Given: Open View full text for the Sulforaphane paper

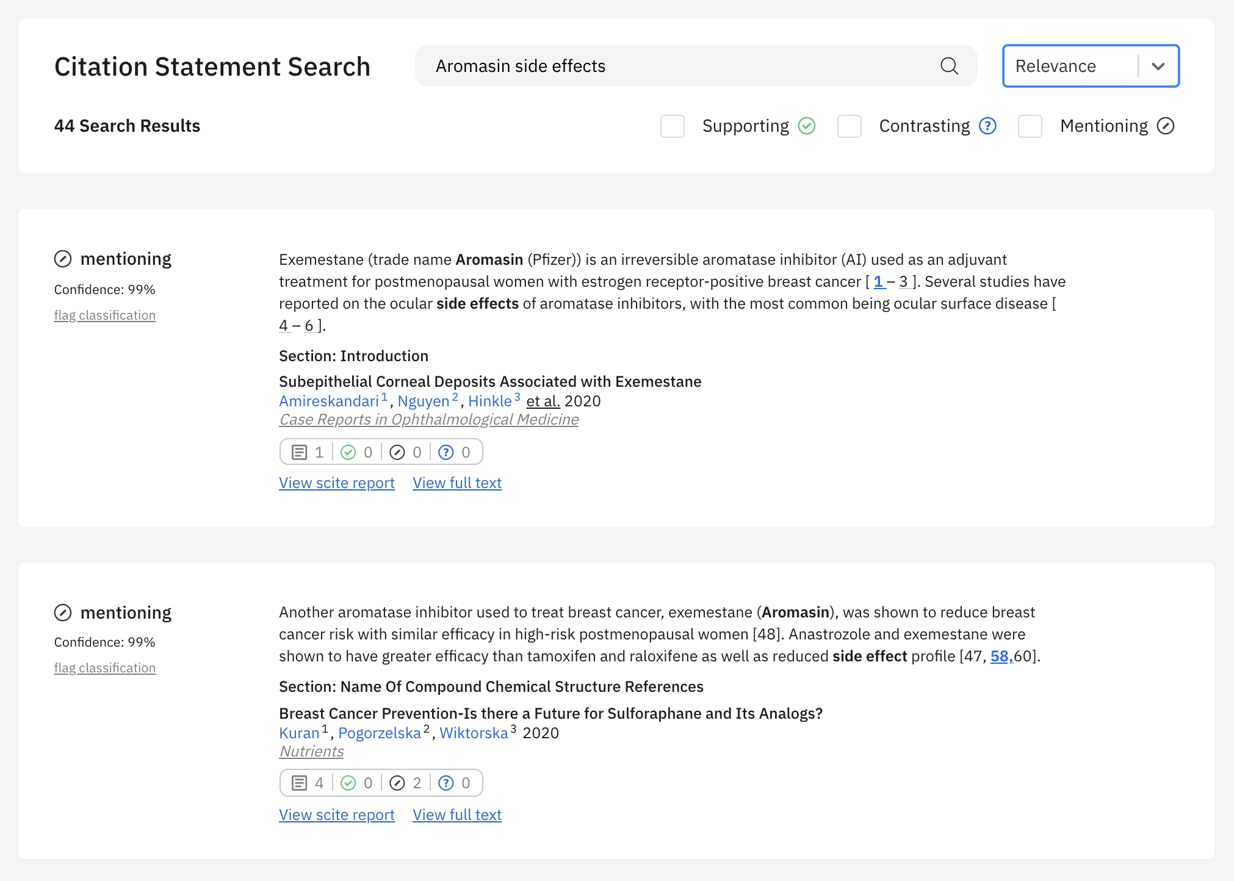Looking at the screenshot, I should [x=457, y=814].
